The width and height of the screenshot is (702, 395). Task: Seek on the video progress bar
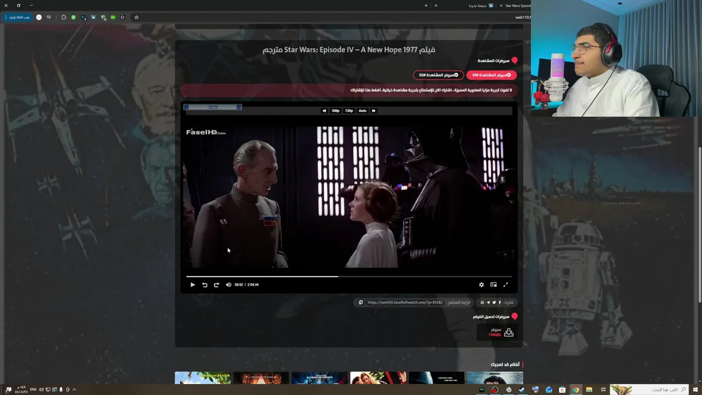coord(349,276)
